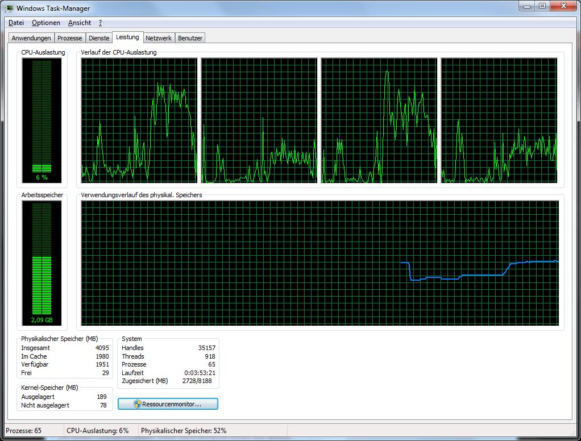Image resolution: width=581 pixels, height=441 pixels.
Task: Maximize the Task-Manager window
Action: click(542, 6)
